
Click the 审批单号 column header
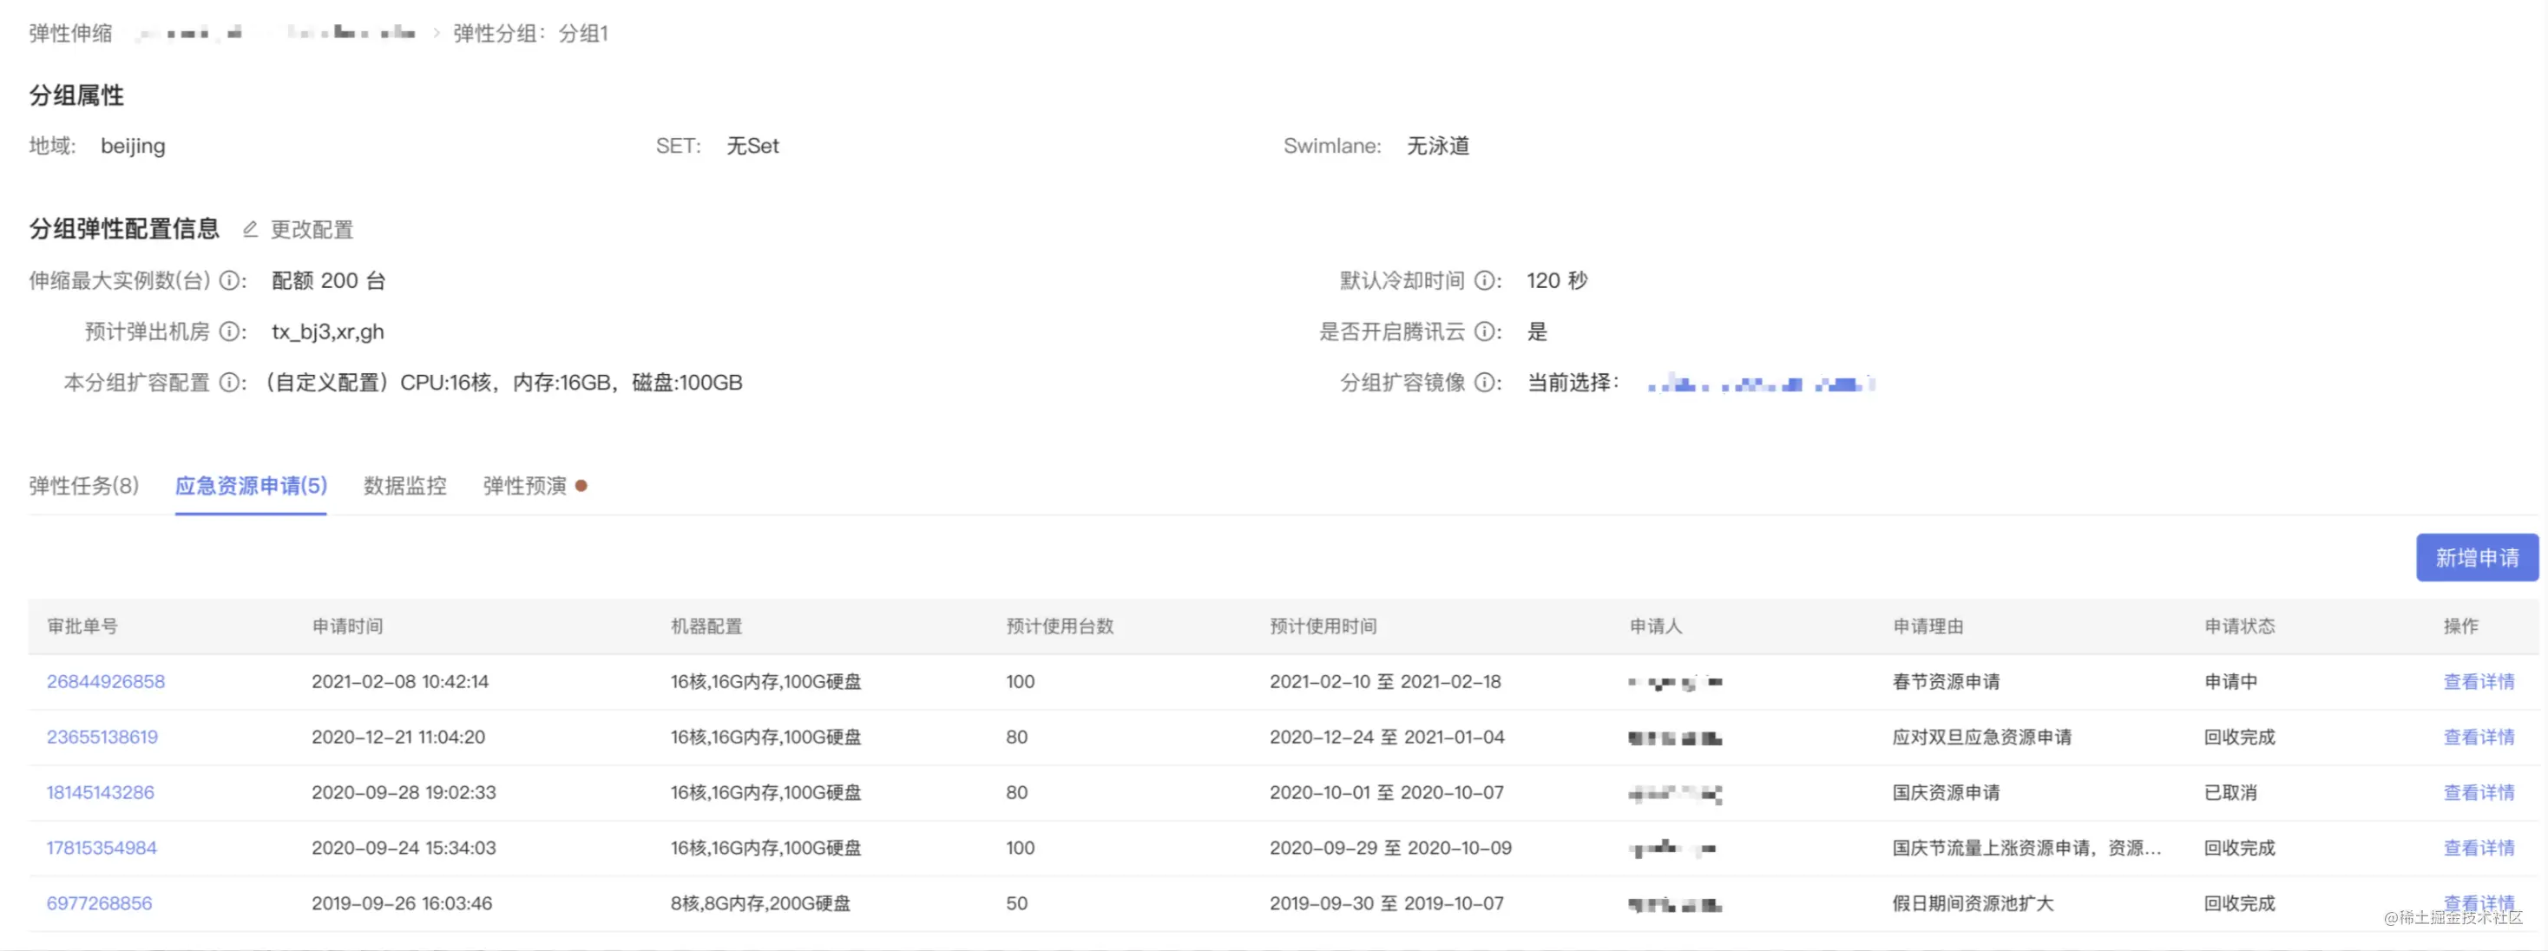[x=83, y=626]
